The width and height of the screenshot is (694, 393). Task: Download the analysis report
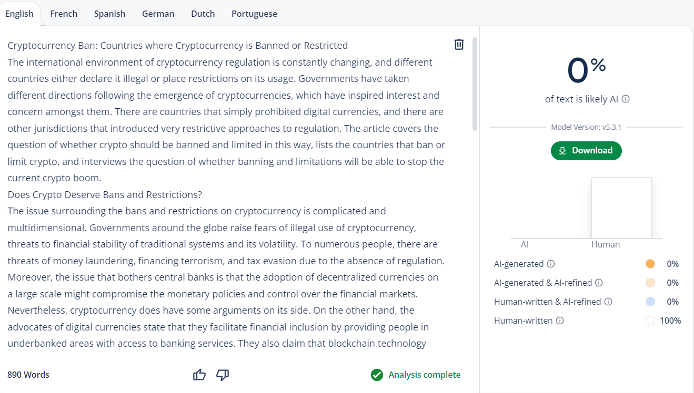586,150
